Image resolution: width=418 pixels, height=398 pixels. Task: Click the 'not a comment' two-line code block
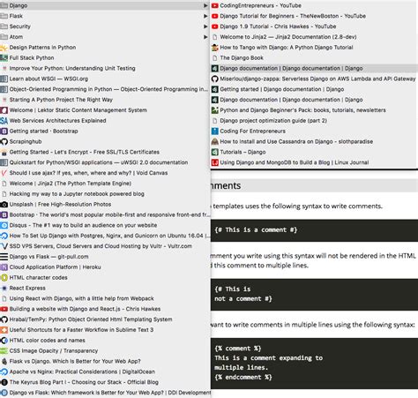point(314,294)
